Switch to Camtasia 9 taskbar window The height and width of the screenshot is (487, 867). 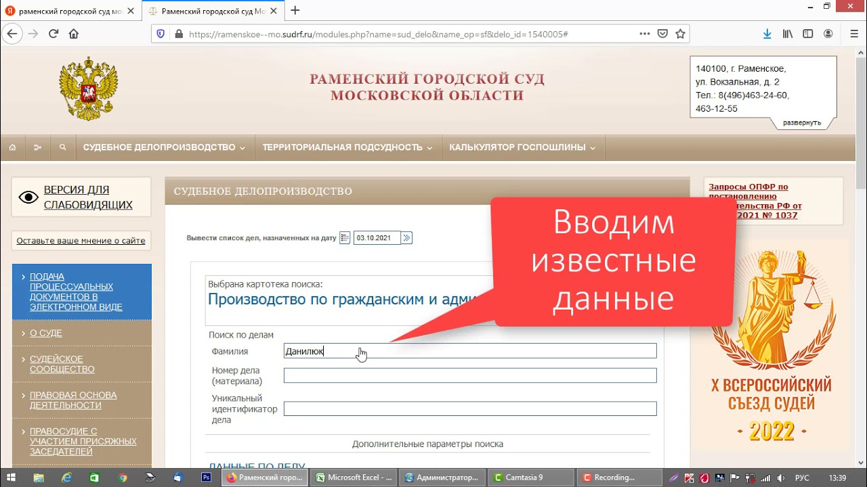tap(530, 478)
